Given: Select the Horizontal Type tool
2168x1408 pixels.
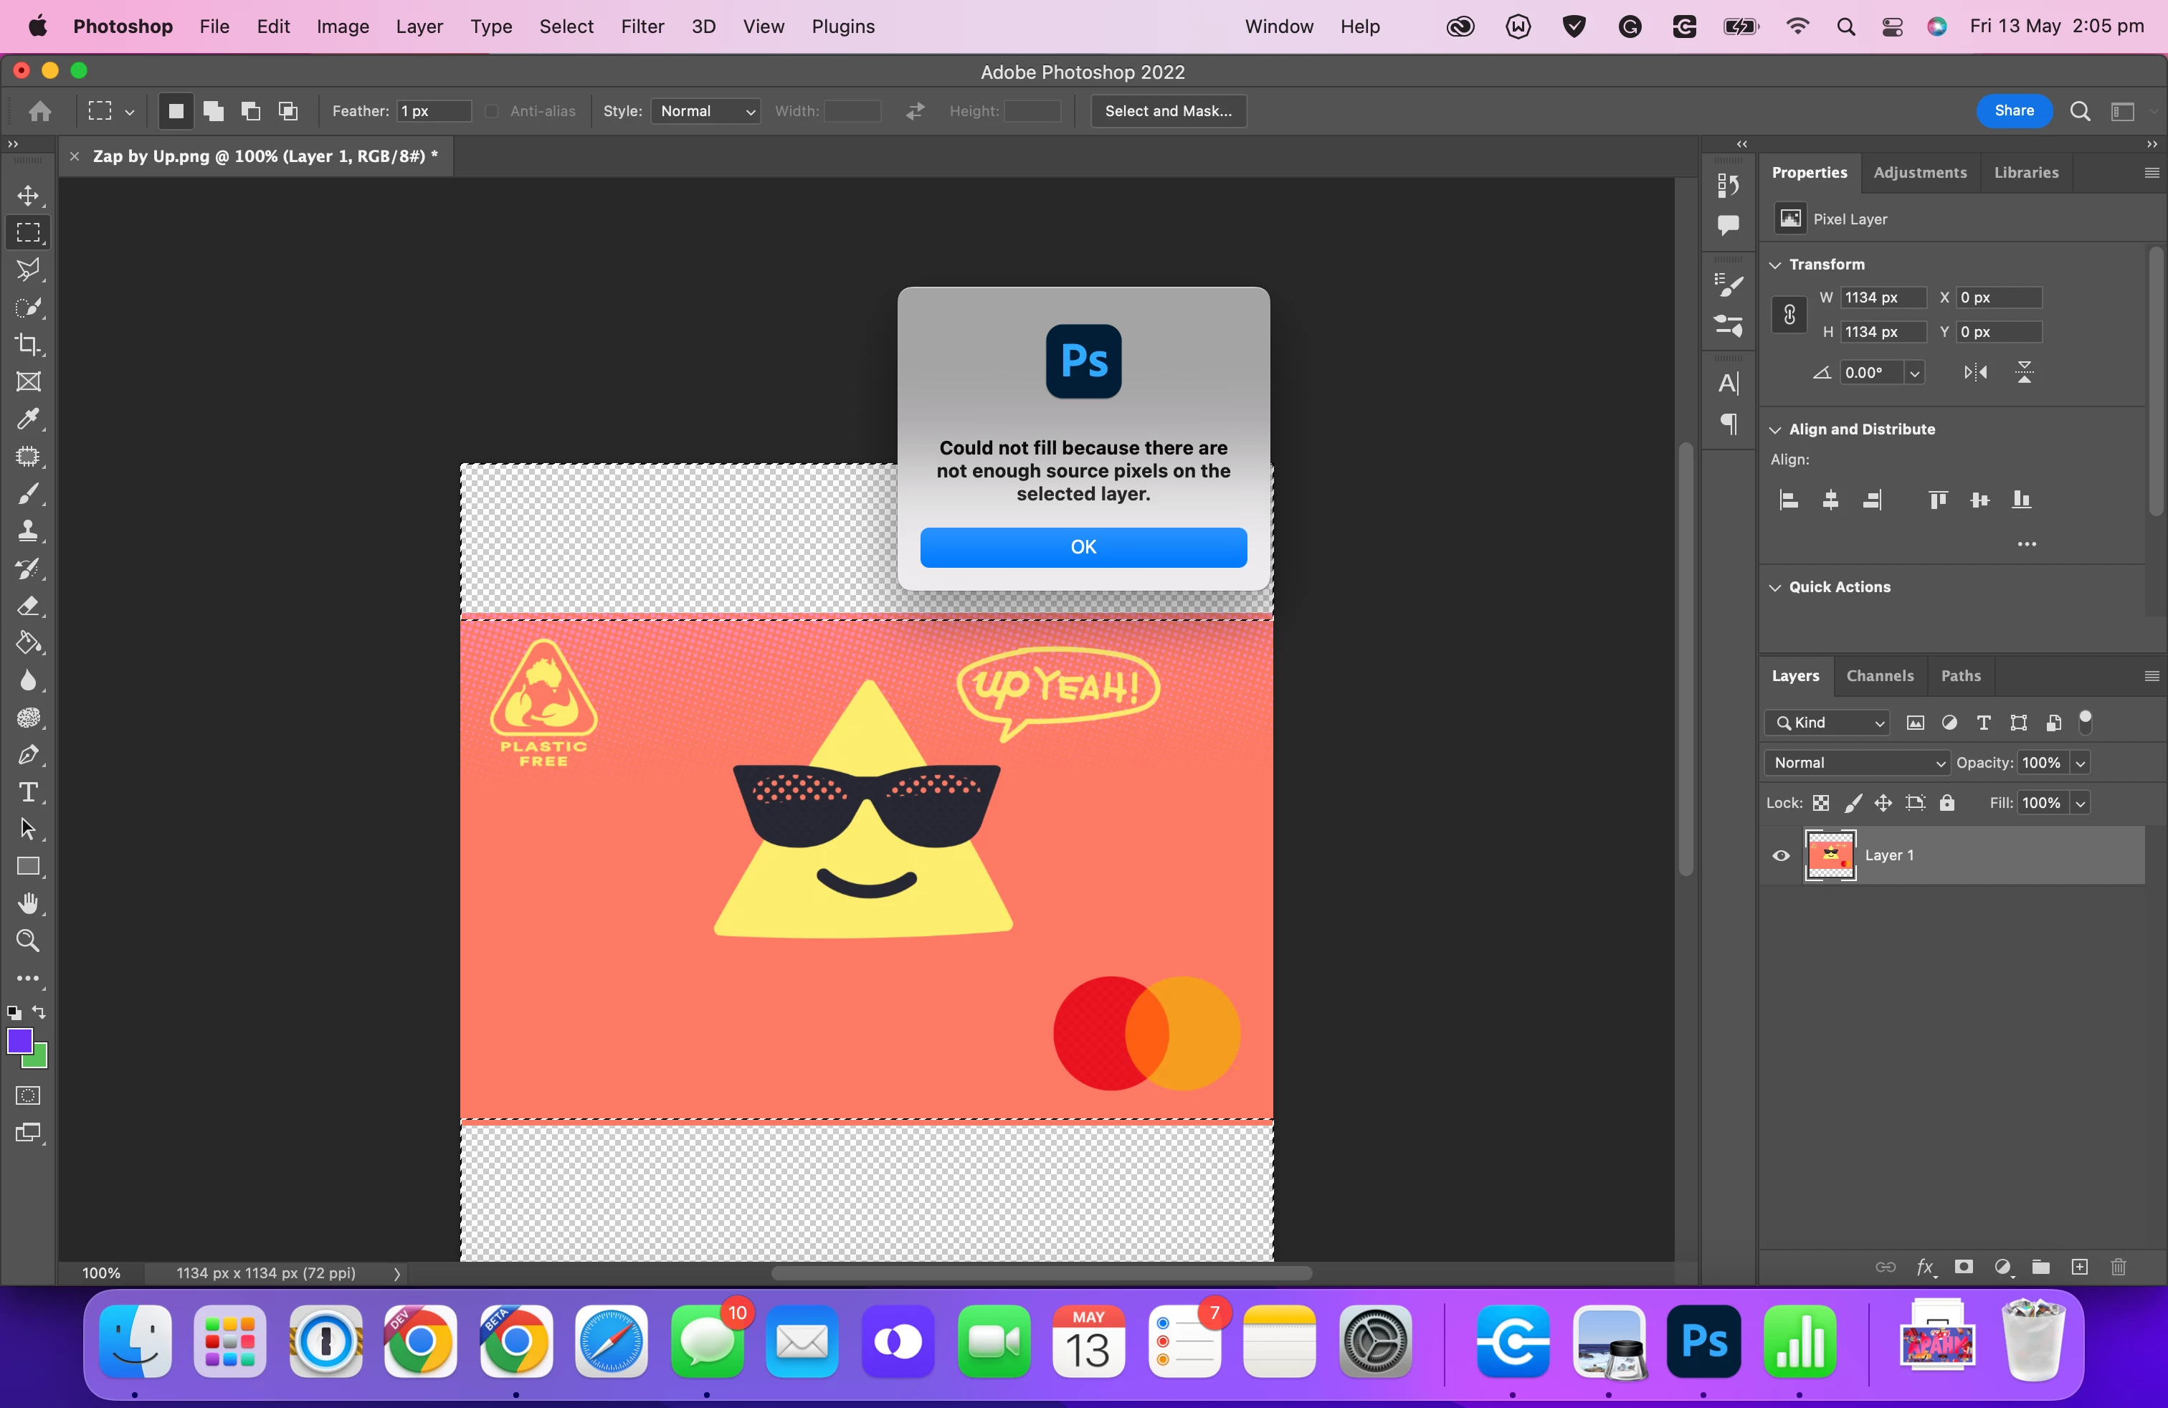Looking at the screenshot, I should pos(28,792).
